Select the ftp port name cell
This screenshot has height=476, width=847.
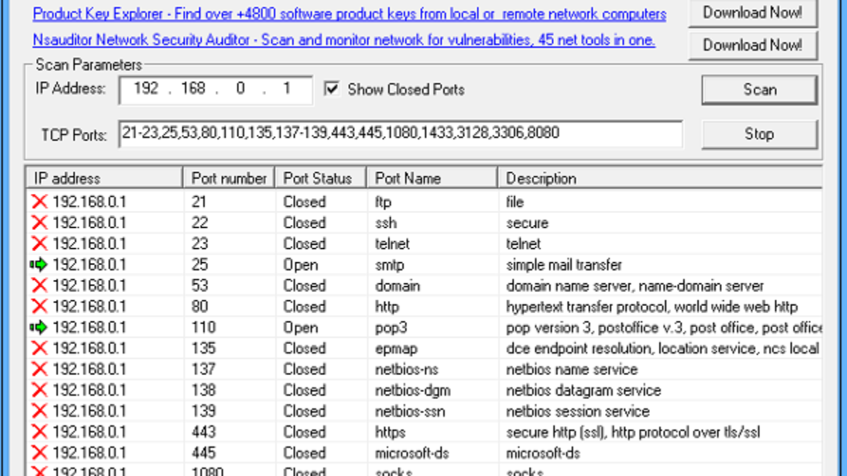(382, 202)
